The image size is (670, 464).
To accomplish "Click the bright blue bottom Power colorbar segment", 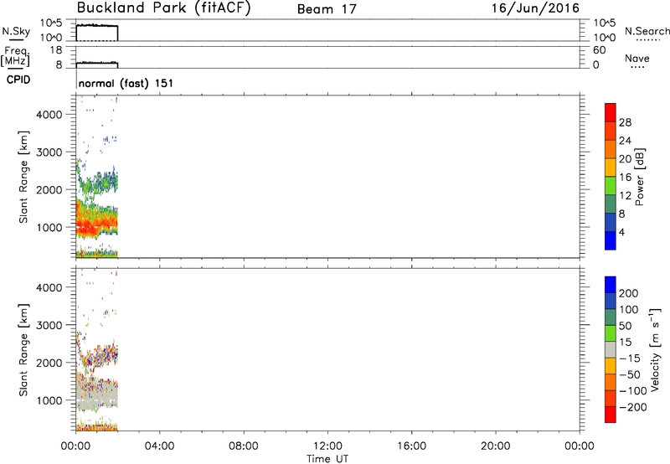I will point(611,240).
